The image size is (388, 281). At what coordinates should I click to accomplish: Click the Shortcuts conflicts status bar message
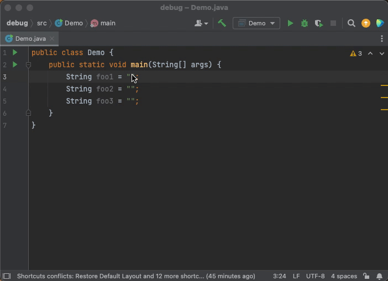pos(136,276)
